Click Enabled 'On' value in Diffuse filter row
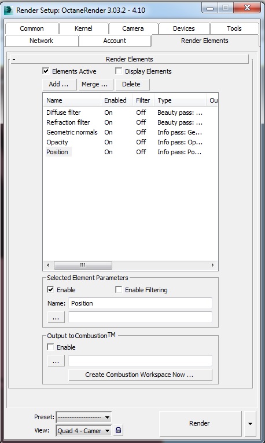The width and height of the screenshot is (265, 443). click(x=109, y=112)
